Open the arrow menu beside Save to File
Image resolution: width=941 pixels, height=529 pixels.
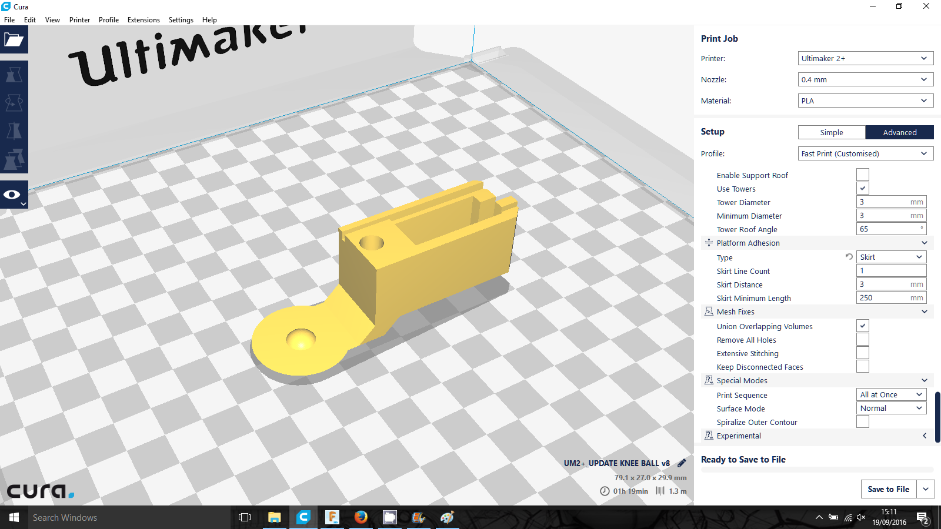[x=926, y=489]
